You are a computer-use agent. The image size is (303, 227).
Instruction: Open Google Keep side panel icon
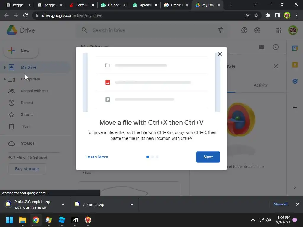[295, 65]
